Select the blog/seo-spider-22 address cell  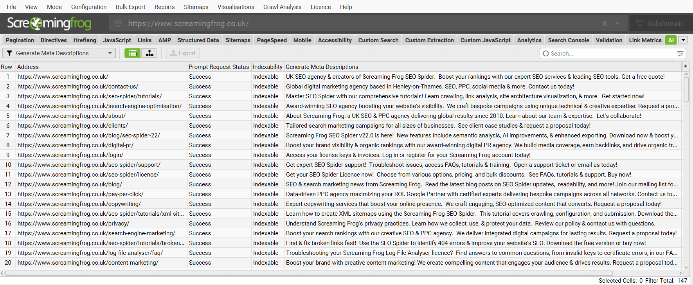[x=101, y=135]
